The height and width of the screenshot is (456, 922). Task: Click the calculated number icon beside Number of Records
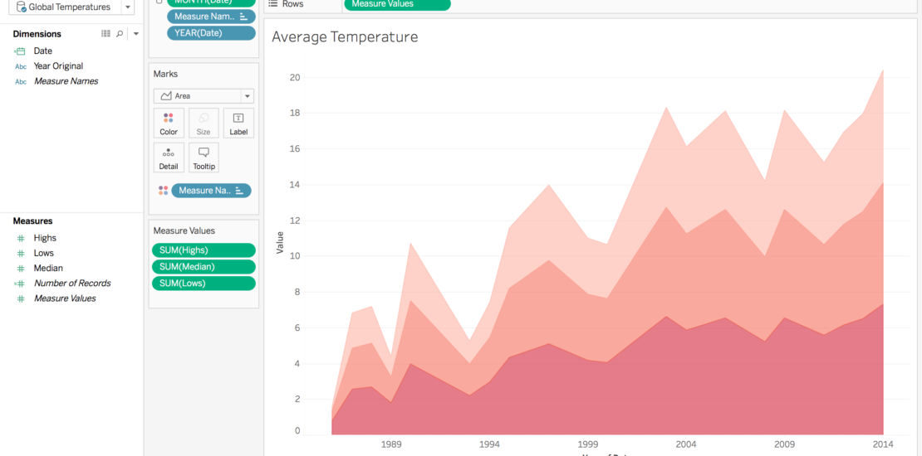(x=20, y=284)
